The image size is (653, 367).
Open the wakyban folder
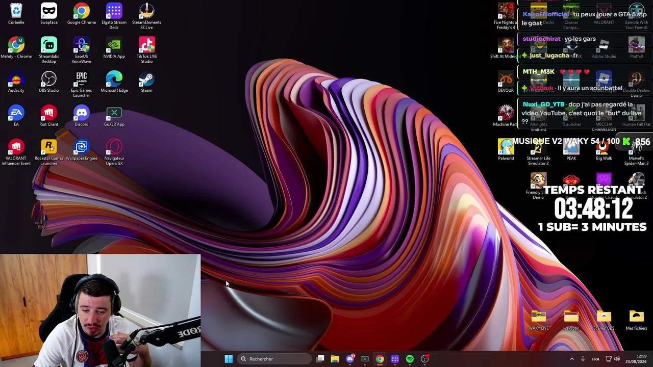[571, 320]
